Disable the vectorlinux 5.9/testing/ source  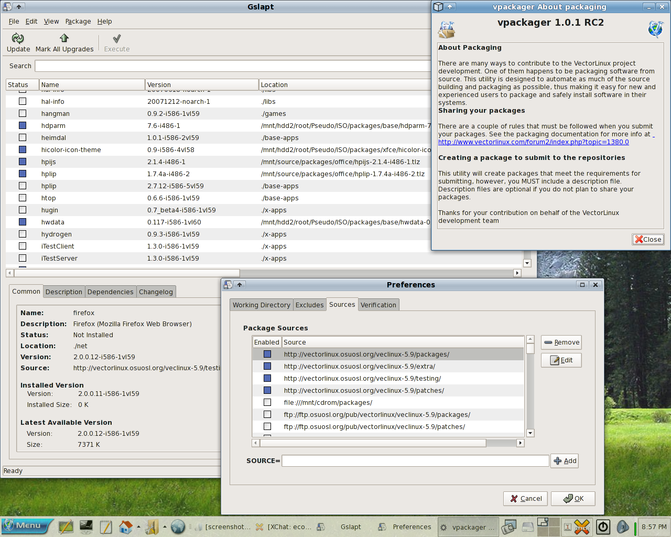click(x=267, y=378)
